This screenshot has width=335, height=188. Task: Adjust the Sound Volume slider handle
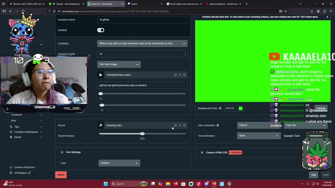click(x=142, y=134)
